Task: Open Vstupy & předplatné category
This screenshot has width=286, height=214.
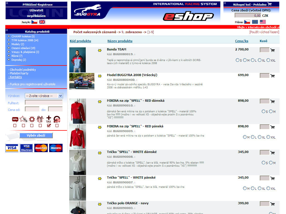Action: tap(25, 52)
